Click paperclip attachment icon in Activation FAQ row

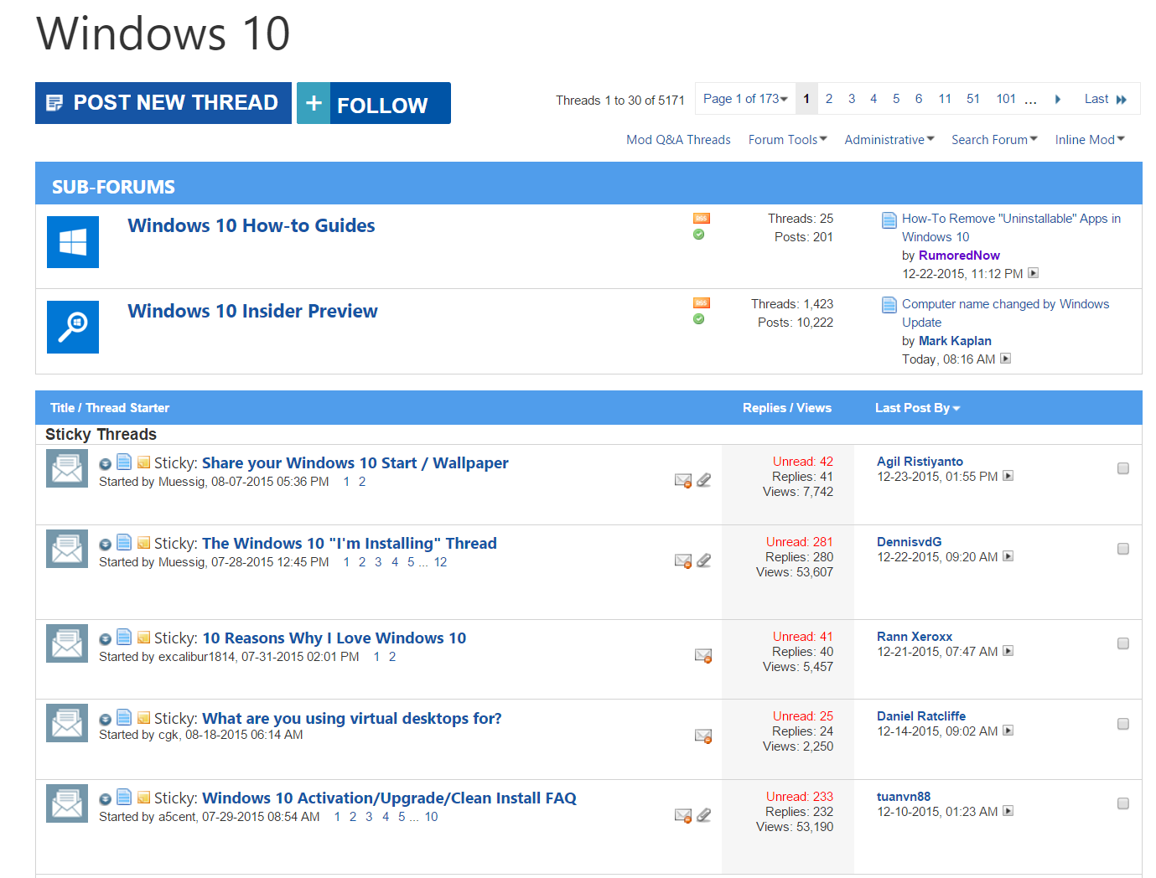coord(704,815)
